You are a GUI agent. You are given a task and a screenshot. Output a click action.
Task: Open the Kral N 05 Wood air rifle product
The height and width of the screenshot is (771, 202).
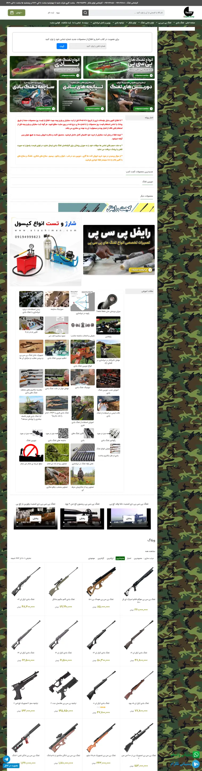point(139,685)
